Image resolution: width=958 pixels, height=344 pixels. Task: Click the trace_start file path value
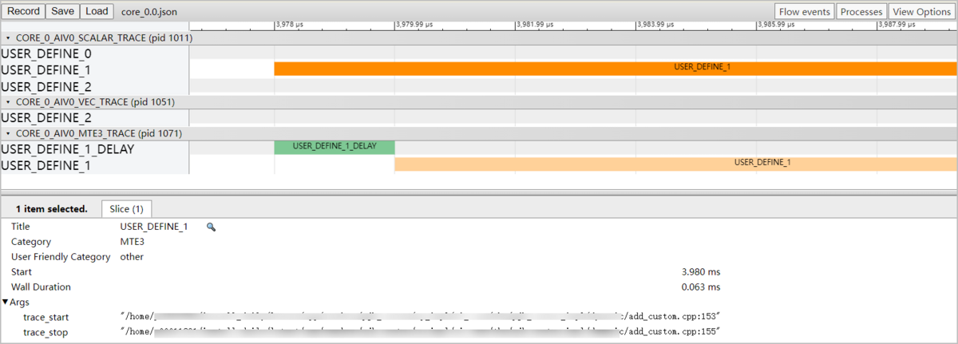coord(420,317)
